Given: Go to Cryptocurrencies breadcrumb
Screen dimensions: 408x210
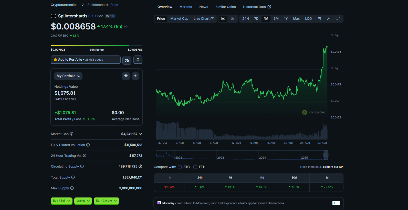Looking at the screenshot, I should (x=64, y=5).
